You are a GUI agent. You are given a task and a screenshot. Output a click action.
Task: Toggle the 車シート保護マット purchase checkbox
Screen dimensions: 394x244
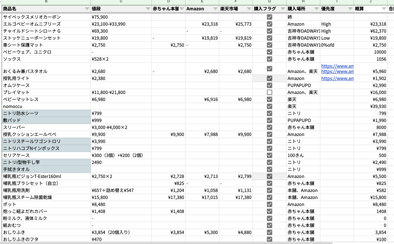(x=270, y=45)
